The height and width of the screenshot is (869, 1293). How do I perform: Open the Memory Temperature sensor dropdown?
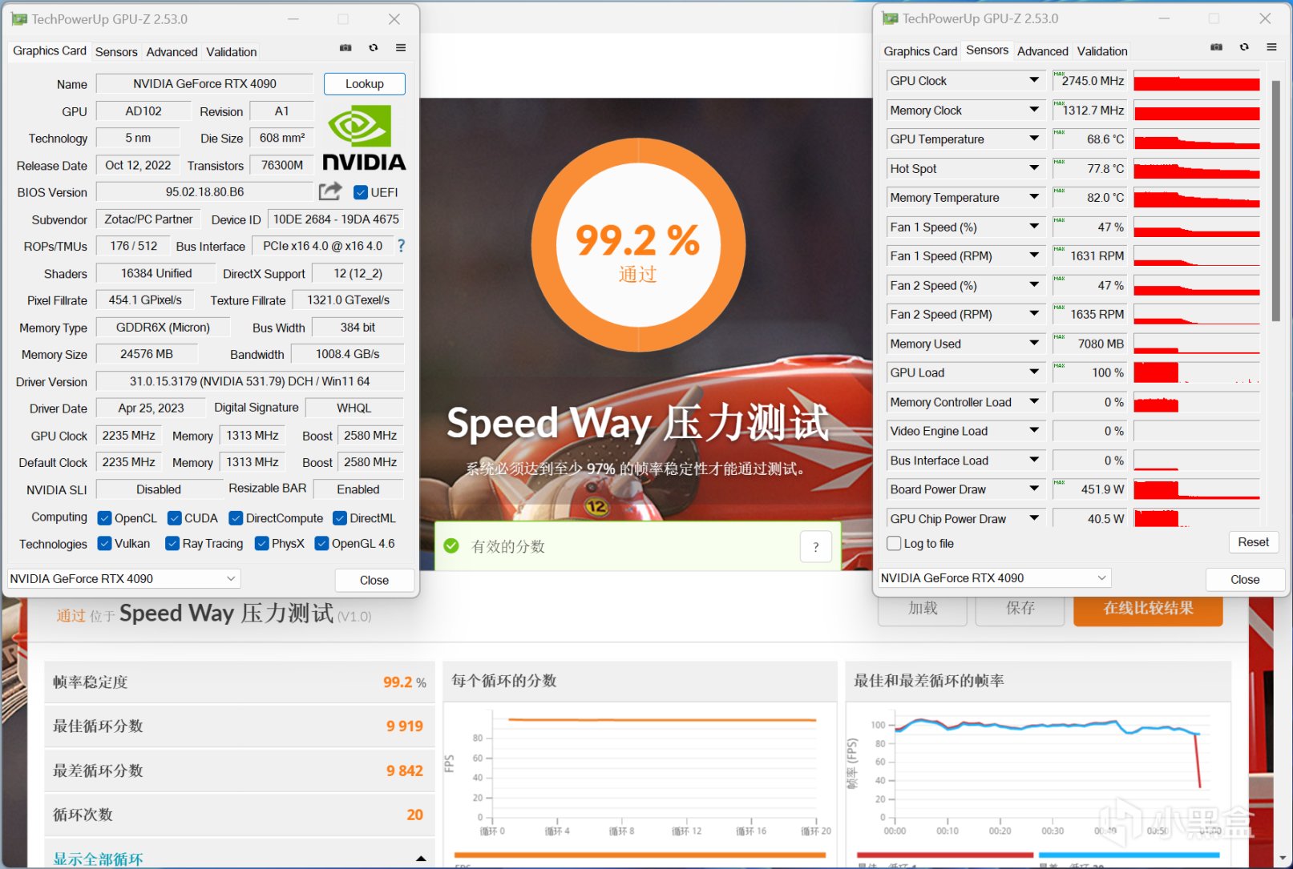click(x=1034, y=197)
